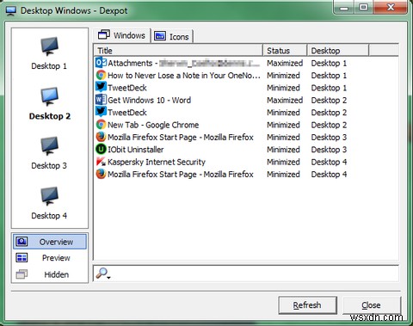The height and width of the screenshot is (326, 413).
Task: Sort list by the Desktop column header
Action: pos(337,51)
